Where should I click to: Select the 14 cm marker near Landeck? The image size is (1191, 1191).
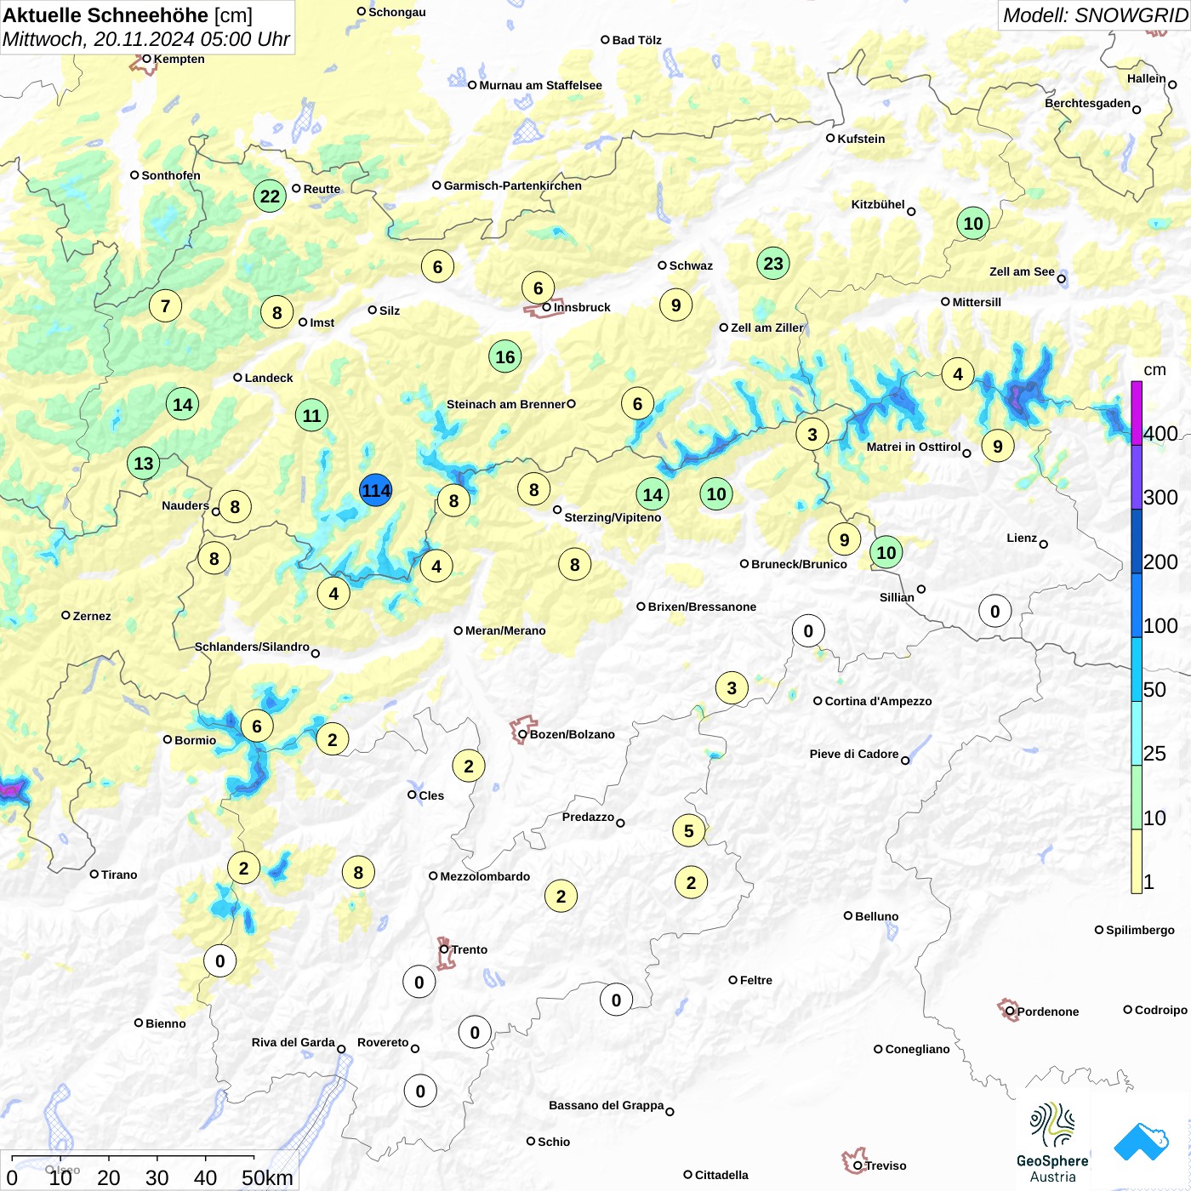(x=183, y=404)
